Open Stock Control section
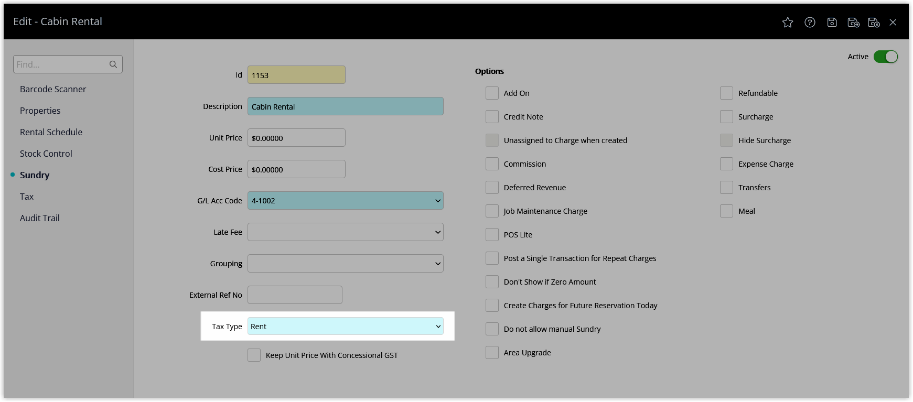 [x=46, y=154]
